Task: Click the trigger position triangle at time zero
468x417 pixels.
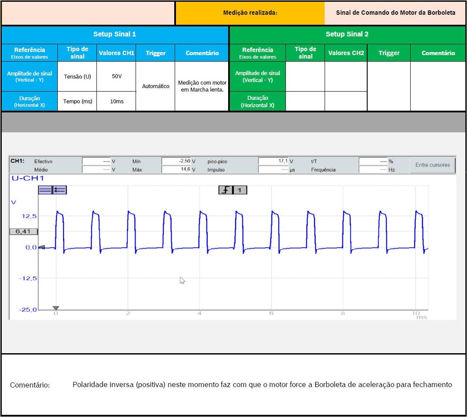Action: tap(56, 308)
